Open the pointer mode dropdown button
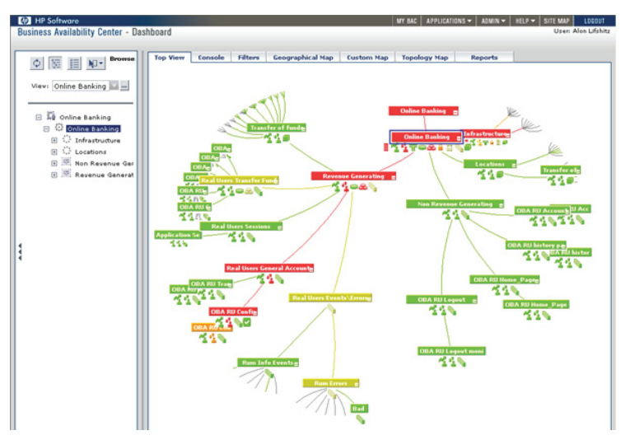The image size is (630, 440). tap(96, 63)
